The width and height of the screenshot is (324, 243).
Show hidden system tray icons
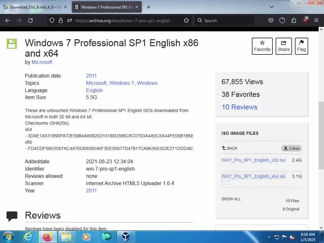click(269, 237)
